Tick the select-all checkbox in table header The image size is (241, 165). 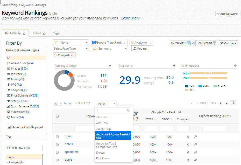pos(57,116)
